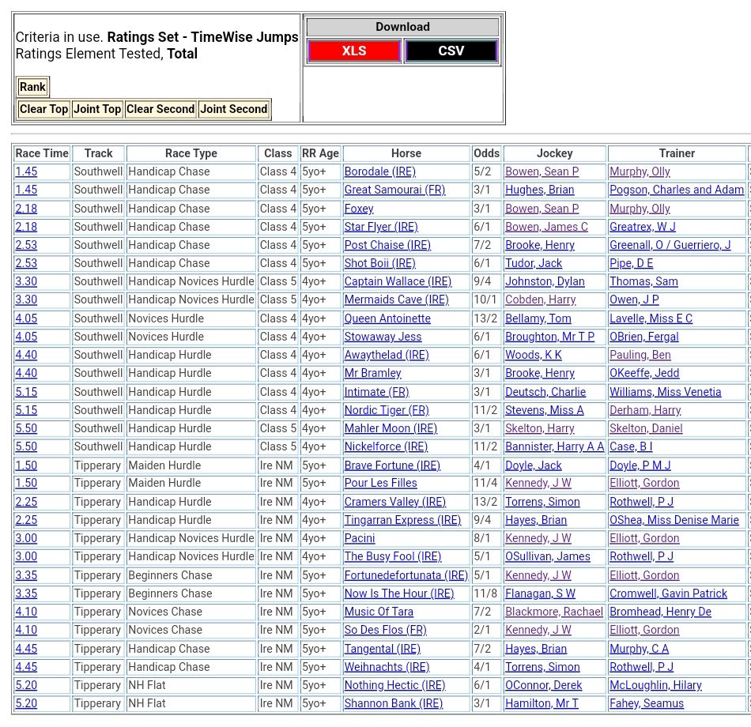Download the ratings as CSV
Image resolution: width=751 pixels, height=727 pixels.
(x=451, y=51)
